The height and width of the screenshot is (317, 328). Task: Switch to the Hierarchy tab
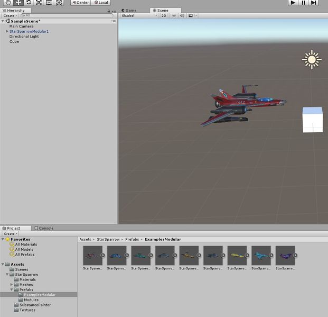[x=16, y=10]
